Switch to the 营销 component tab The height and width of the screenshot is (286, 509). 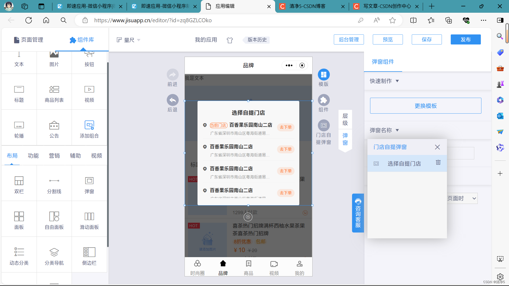(x=54, y=156)
